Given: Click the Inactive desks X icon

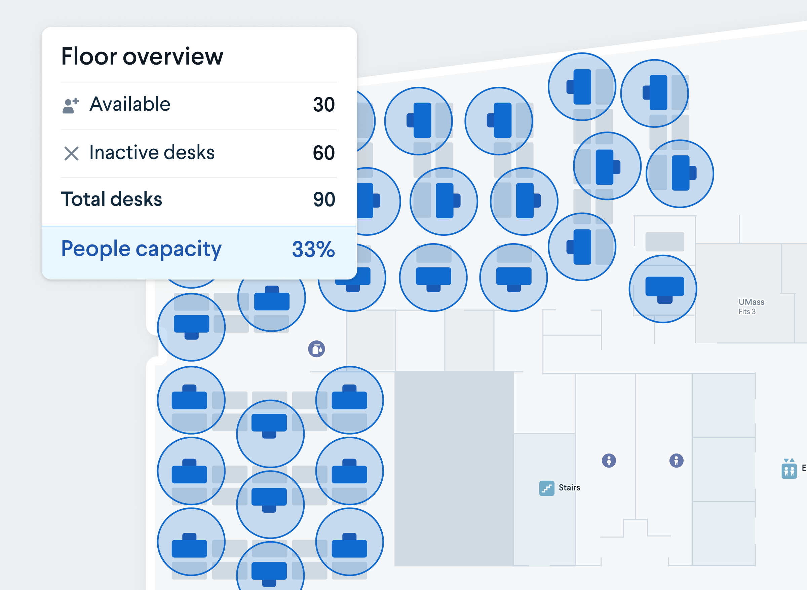Looking at the screenshot, I should click(x=71, y=154).
